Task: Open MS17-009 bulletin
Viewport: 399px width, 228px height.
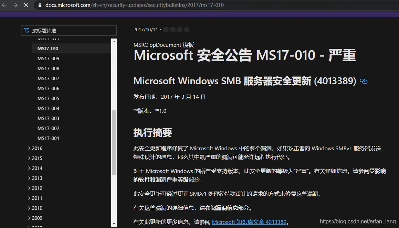Action: [x=48, y=58]
